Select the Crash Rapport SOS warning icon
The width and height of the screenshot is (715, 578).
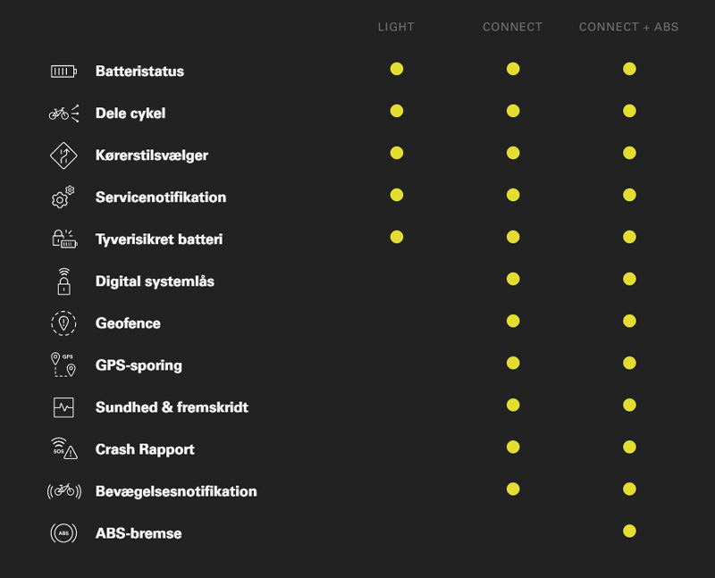tap(63, 448)
